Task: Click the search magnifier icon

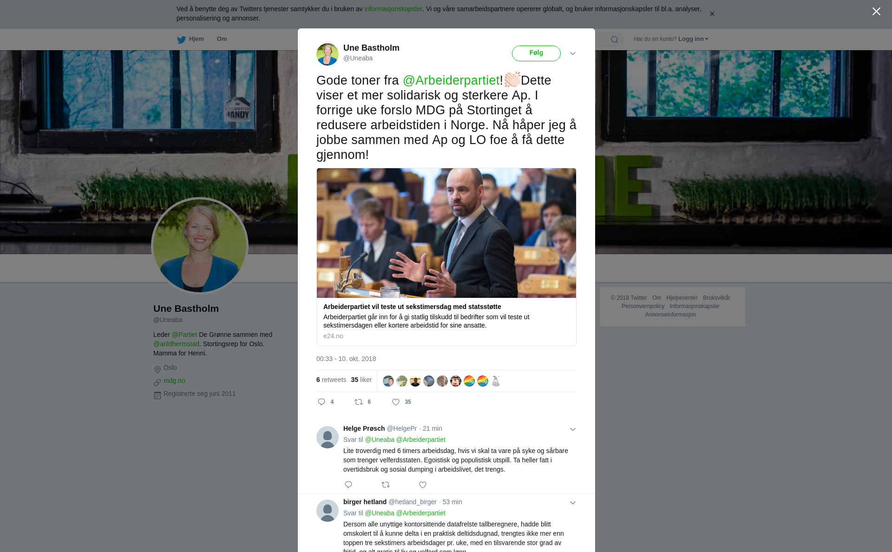Action: (x=615, y=39)
